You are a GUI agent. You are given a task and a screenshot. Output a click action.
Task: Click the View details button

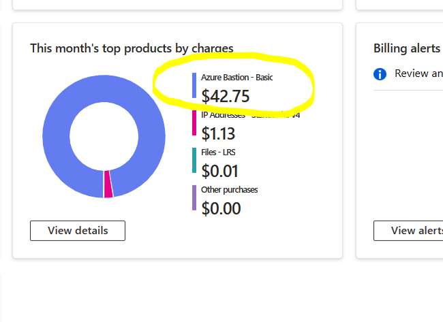point(78,231)
